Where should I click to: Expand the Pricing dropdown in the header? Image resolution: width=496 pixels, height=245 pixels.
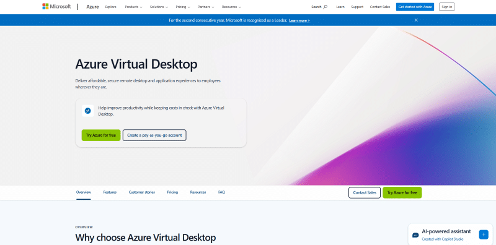tap(183, 7)
